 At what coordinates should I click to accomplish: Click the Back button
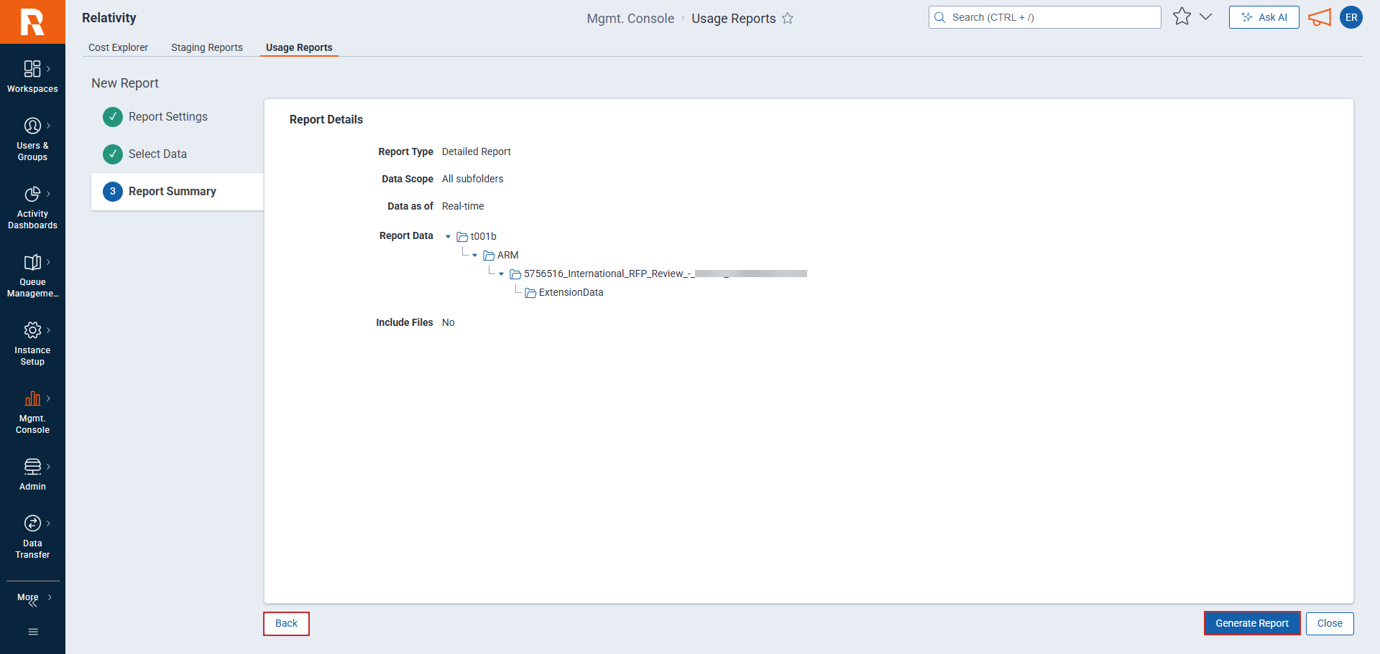point(286,624)
